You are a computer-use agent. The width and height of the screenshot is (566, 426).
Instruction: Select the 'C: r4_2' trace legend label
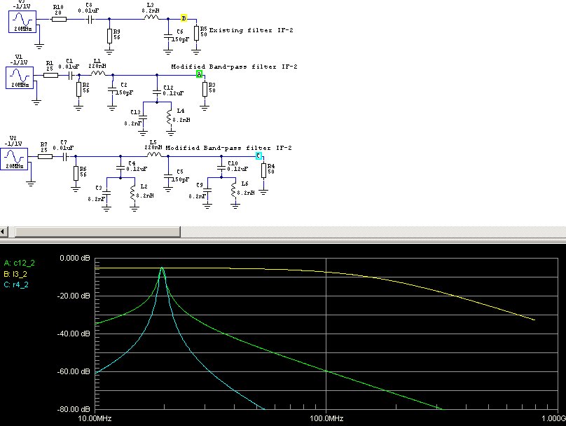pos(16,284)
